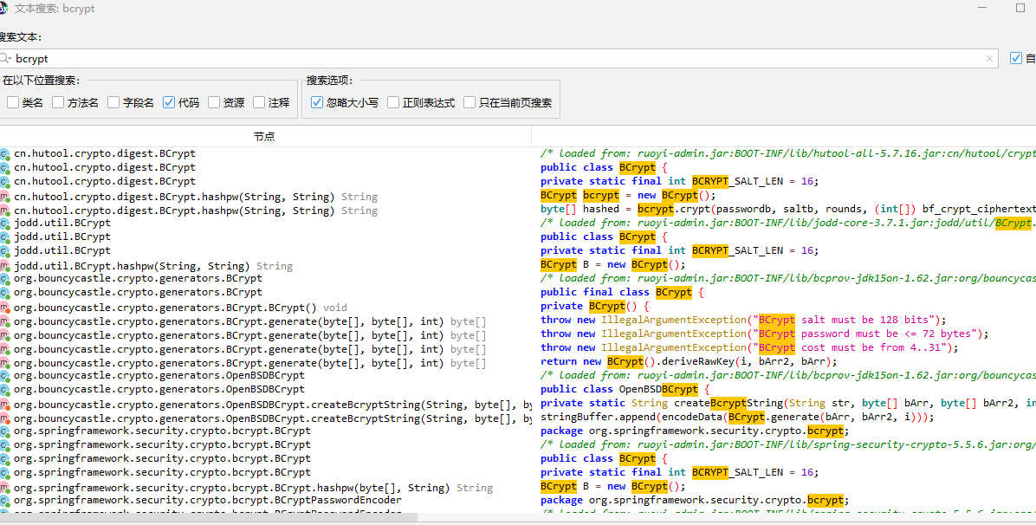Click class icon of 'public final class BCrypt {' row

coord(4,292)
